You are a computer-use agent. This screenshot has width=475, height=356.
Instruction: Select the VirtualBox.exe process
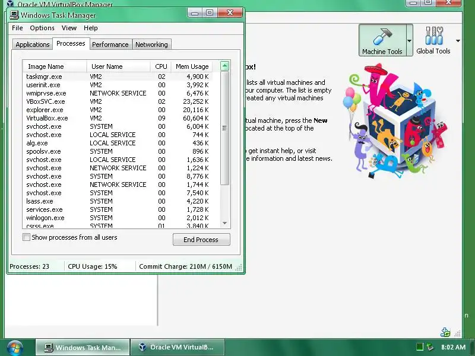point(118,118)
